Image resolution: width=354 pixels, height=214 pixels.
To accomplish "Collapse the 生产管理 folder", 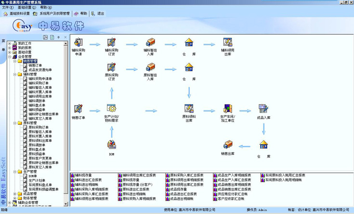I will (15, 172).
